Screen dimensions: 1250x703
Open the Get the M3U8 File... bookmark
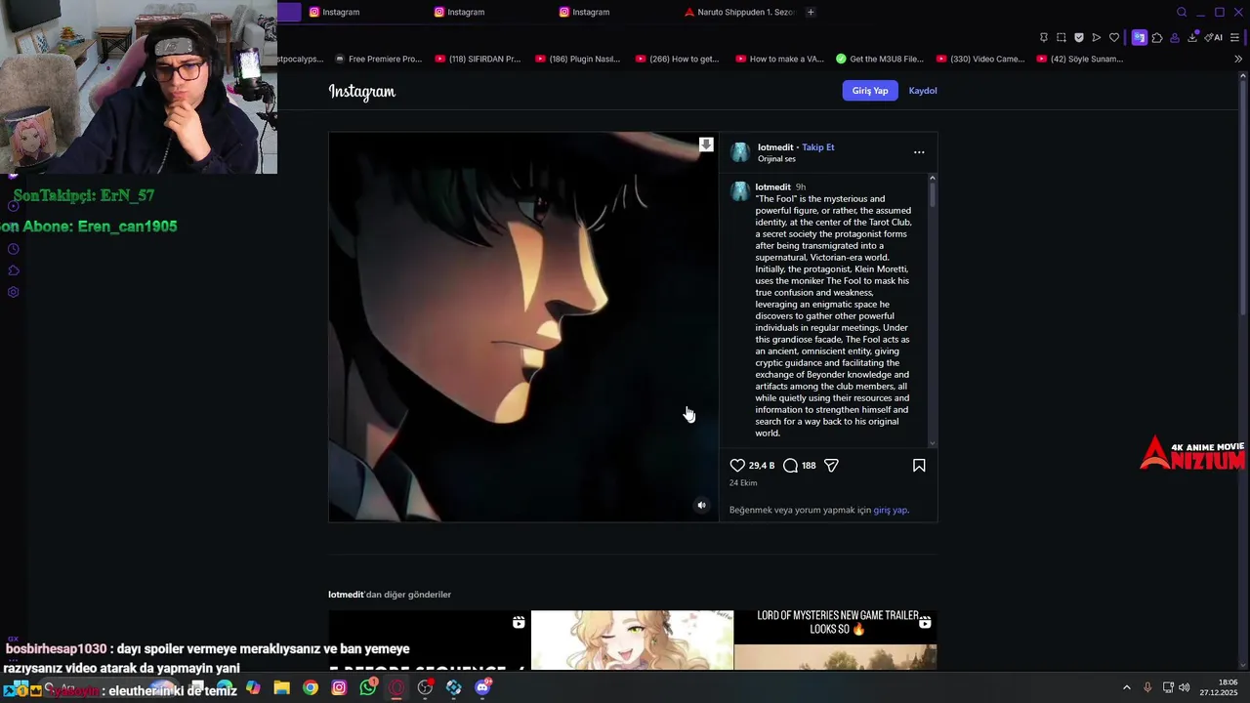[x=880, y=59]
